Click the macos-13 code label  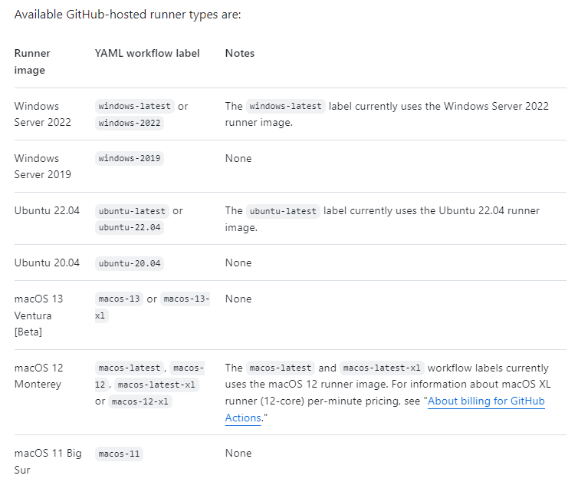click(119, 299)
